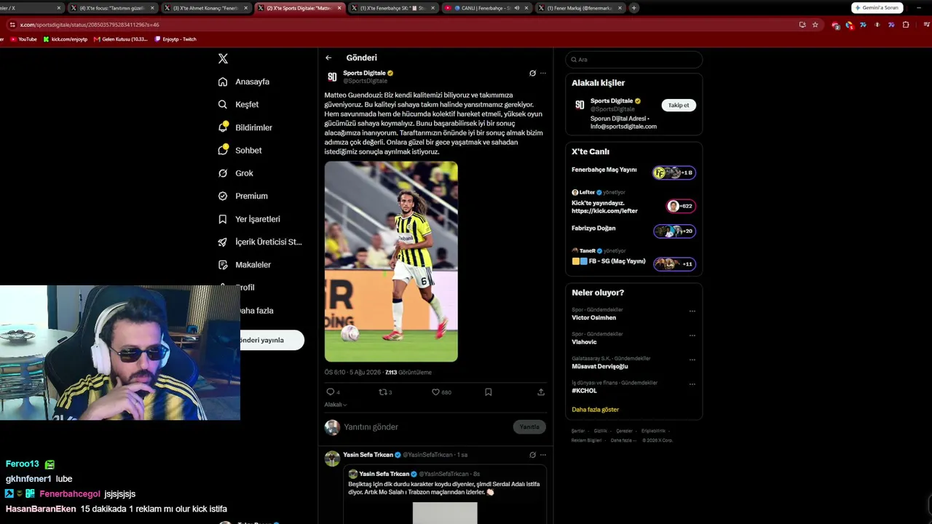Open options for Müsavat Dervişoğlu trend
This screenshot has height=524, width=932.
click(x=692, y=360)
